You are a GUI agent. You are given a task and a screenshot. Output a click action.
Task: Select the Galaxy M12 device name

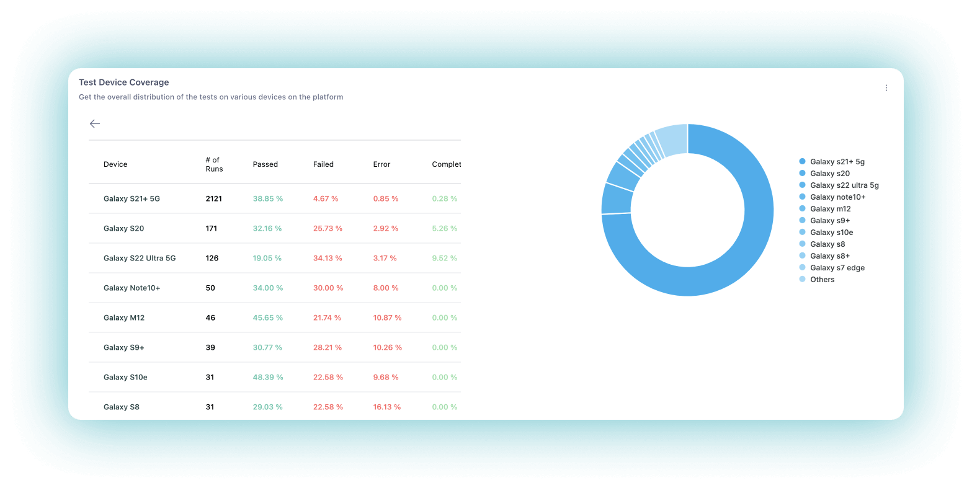pos(124,318)
